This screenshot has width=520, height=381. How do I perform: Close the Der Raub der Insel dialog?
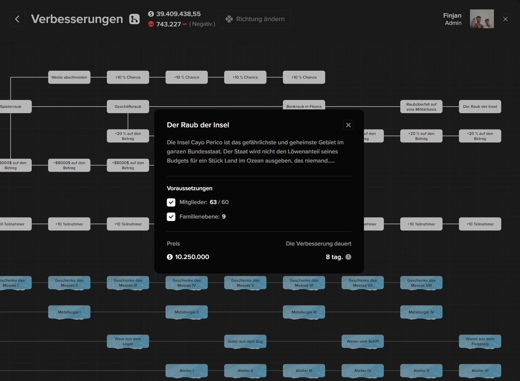click(348, 125)
